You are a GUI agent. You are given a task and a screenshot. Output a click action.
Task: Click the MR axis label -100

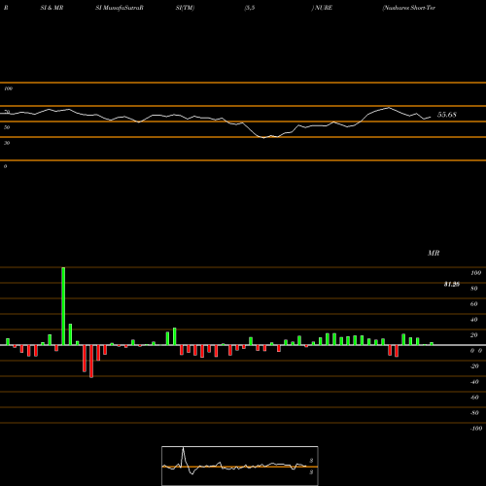[x=475, y=429]
